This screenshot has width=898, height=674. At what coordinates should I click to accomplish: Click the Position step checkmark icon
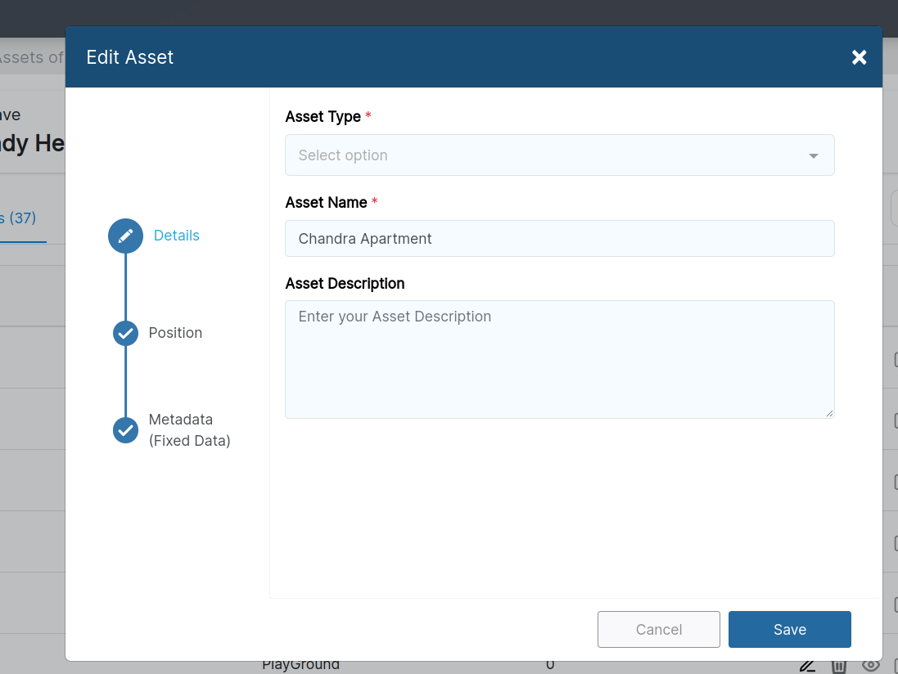125,333
